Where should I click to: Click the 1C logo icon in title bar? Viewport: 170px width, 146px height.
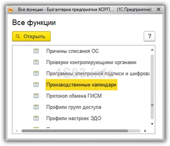(x=11, y=9)
